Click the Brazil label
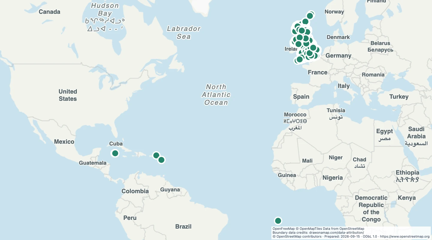Image resolution: width=432 pixels, height=240 pixels. click(x=183, y=226)
